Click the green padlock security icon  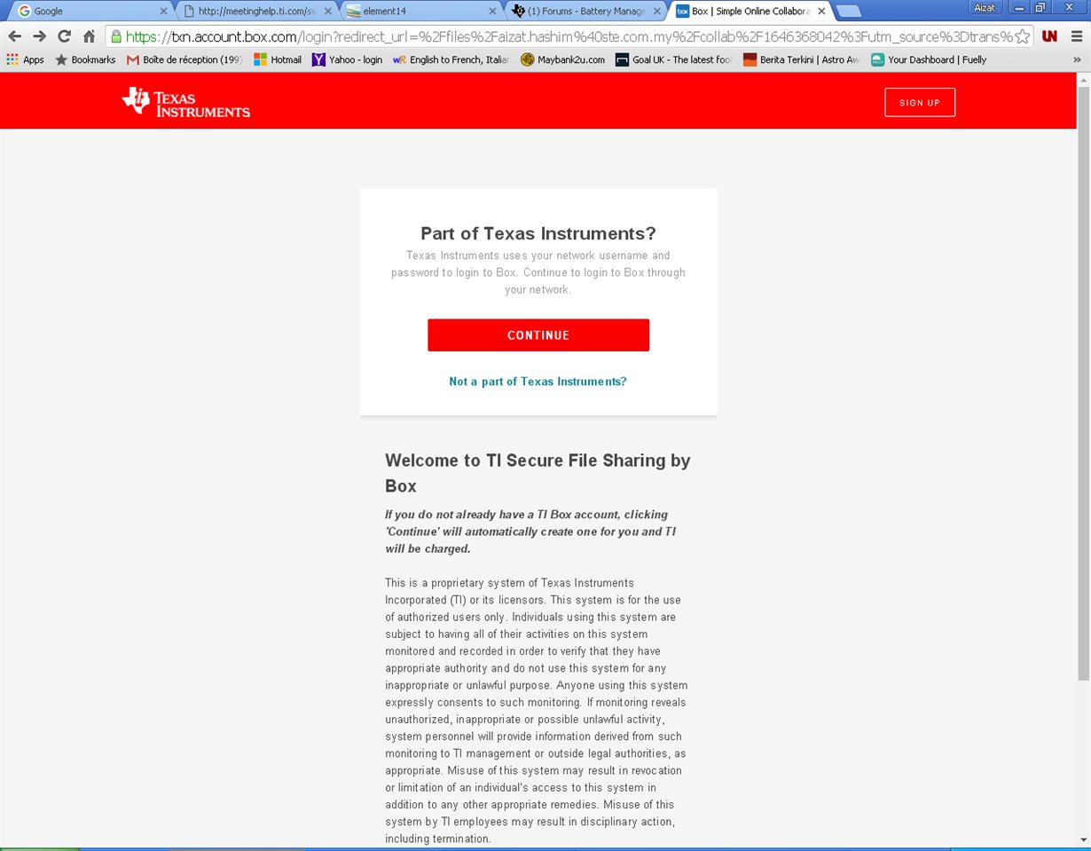click(x=116, y=36)
